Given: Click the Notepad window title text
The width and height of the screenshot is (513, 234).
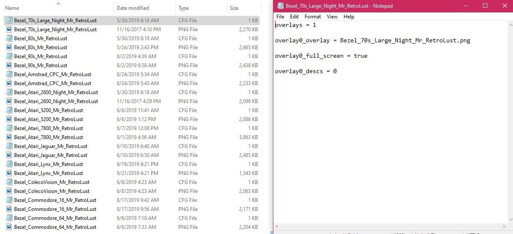Looking at the screenshot, I should (339, 6).
